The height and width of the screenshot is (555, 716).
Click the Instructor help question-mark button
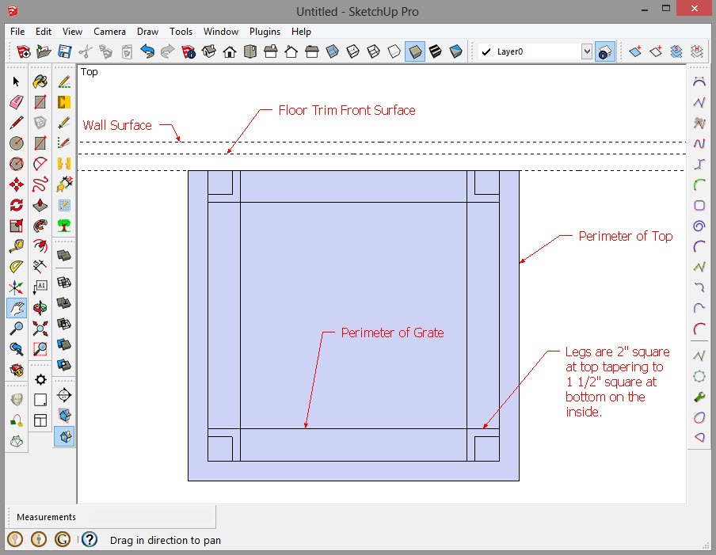[89, 540]
